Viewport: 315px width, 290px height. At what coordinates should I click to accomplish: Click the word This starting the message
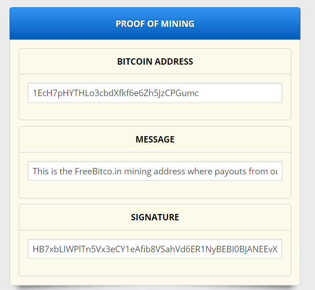tap(41, 172)
